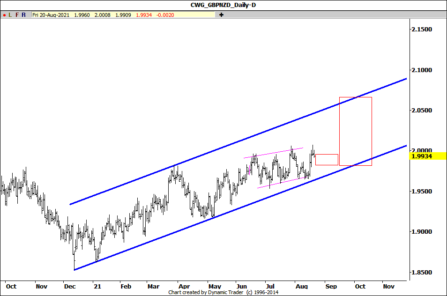Click the Dec time axis label
The height and width of the screenshot is (296, 447).
click(x=70, y=286)
